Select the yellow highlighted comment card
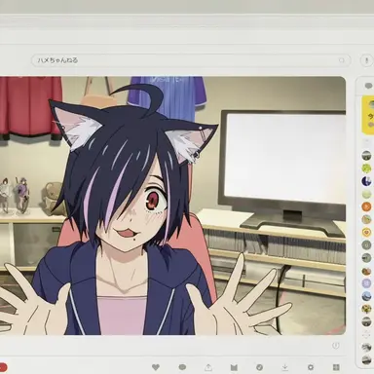 click(368, 115)
